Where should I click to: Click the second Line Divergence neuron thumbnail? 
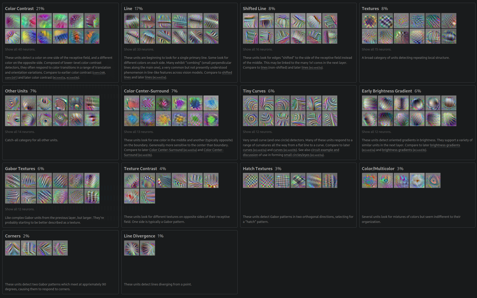pyautogui.click(x=148, y=248)
